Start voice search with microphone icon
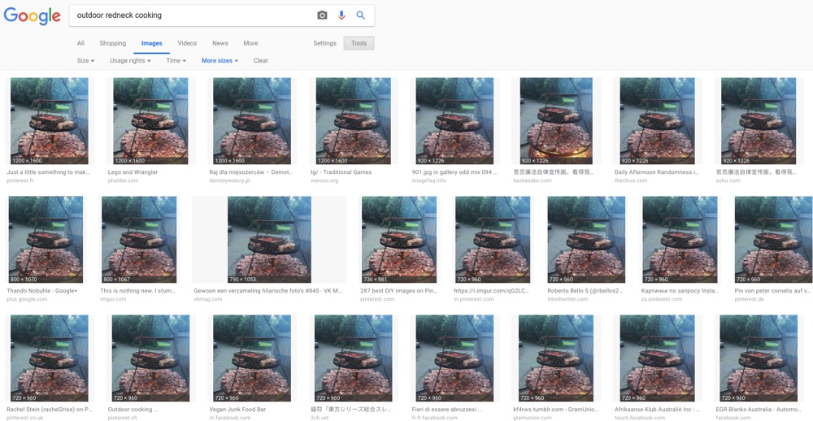 click(x=341, y=15)
